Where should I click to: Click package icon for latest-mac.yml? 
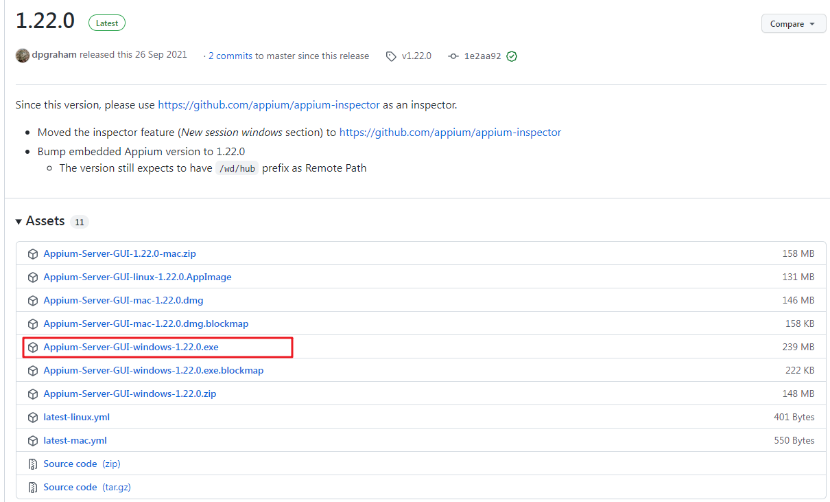(32, 441)
